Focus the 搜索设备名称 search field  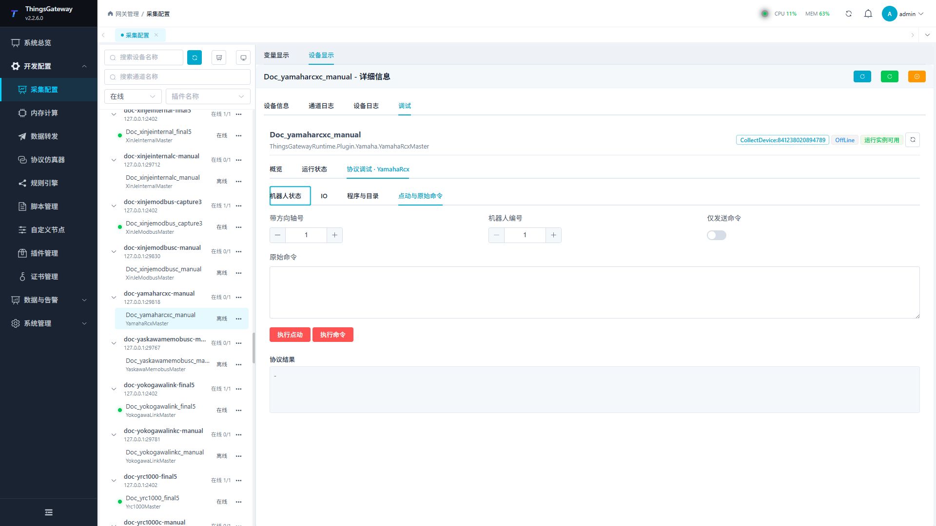pyautogui.click(x=144, y=57)
